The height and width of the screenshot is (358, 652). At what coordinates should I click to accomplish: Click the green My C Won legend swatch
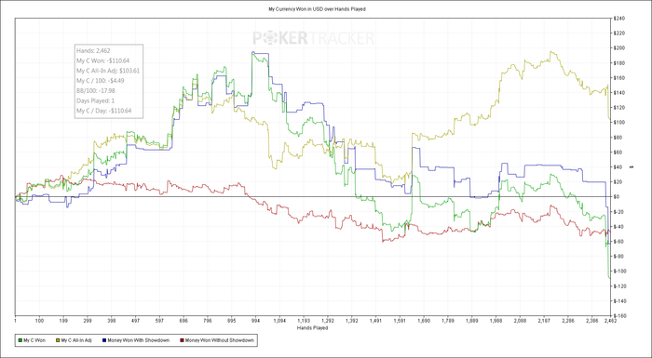[x=20, y=340]
